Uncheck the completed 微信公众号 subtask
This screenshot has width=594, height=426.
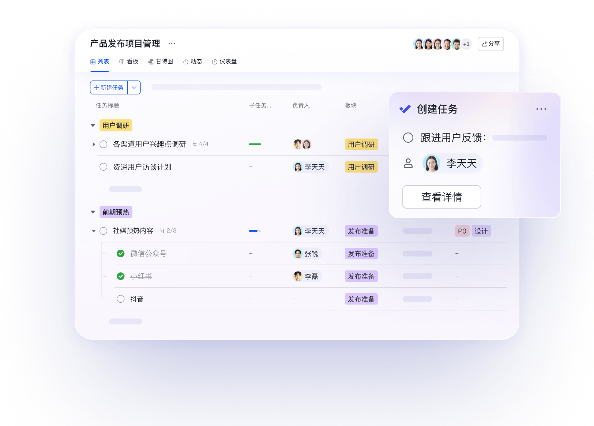tap(121, 254)
